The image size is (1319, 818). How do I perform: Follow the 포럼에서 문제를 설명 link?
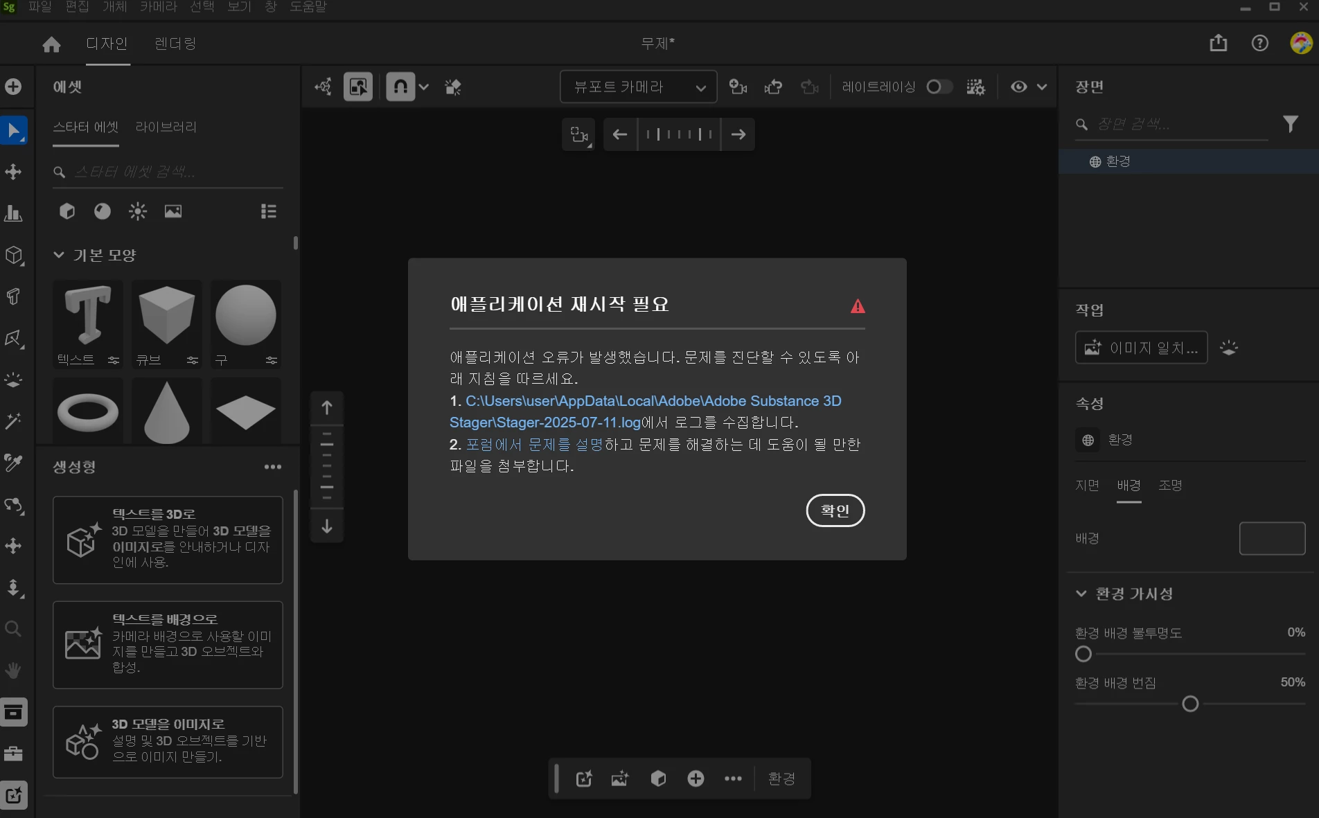click(534, 444)
